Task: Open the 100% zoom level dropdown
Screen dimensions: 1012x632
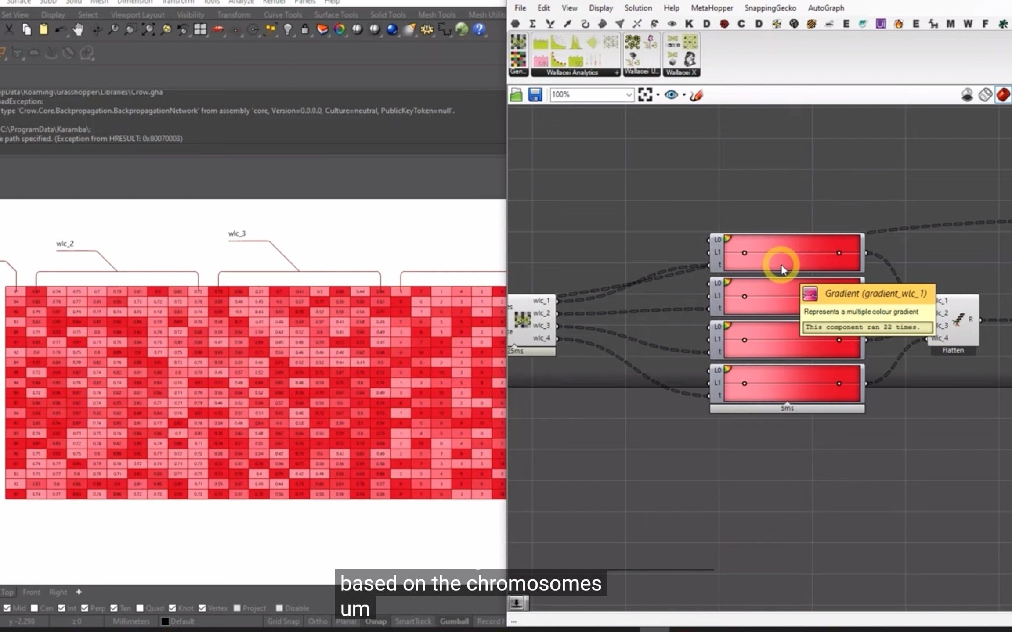Action: click(x=629, y=95)
